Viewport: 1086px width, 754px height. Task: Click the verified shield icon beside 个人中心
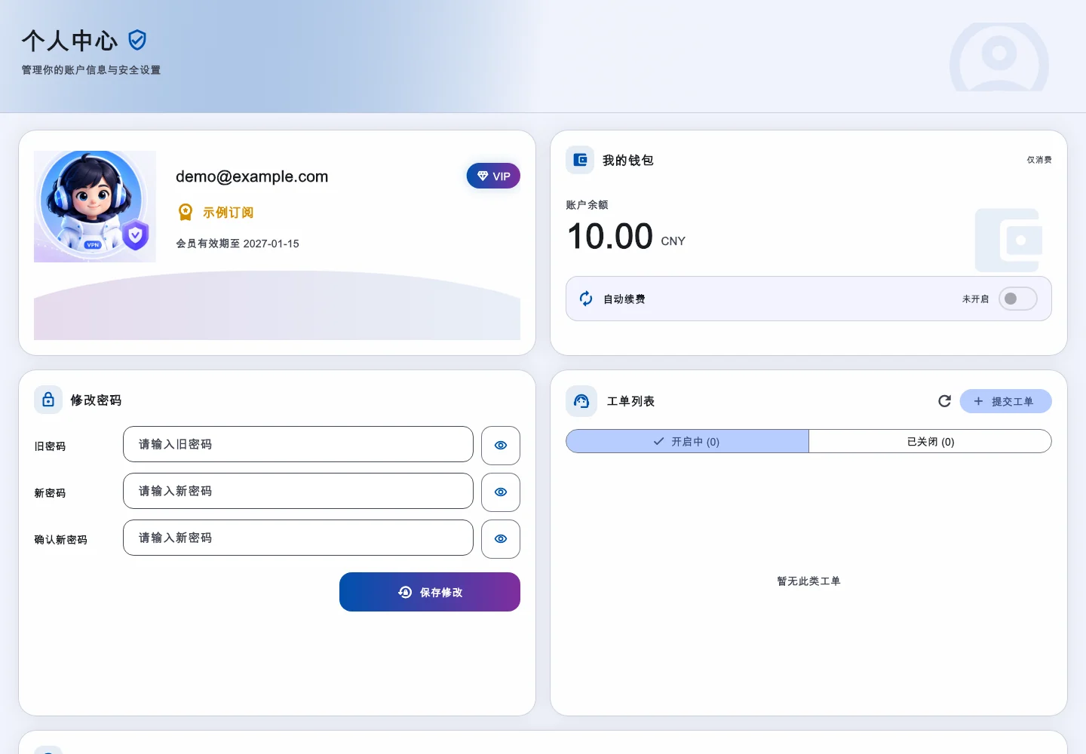click(137, 40)
